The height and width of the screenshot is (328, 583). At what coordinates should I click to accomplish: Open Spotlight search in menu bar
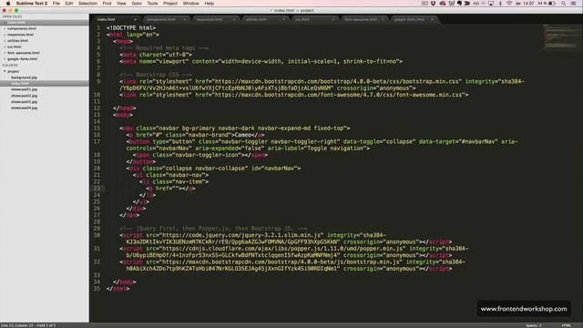564,4
